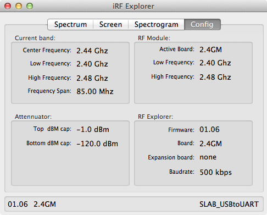Click the SLAB_USBtoUART port name
Viewport: 267px width, 215px height.
click(229, 205)
